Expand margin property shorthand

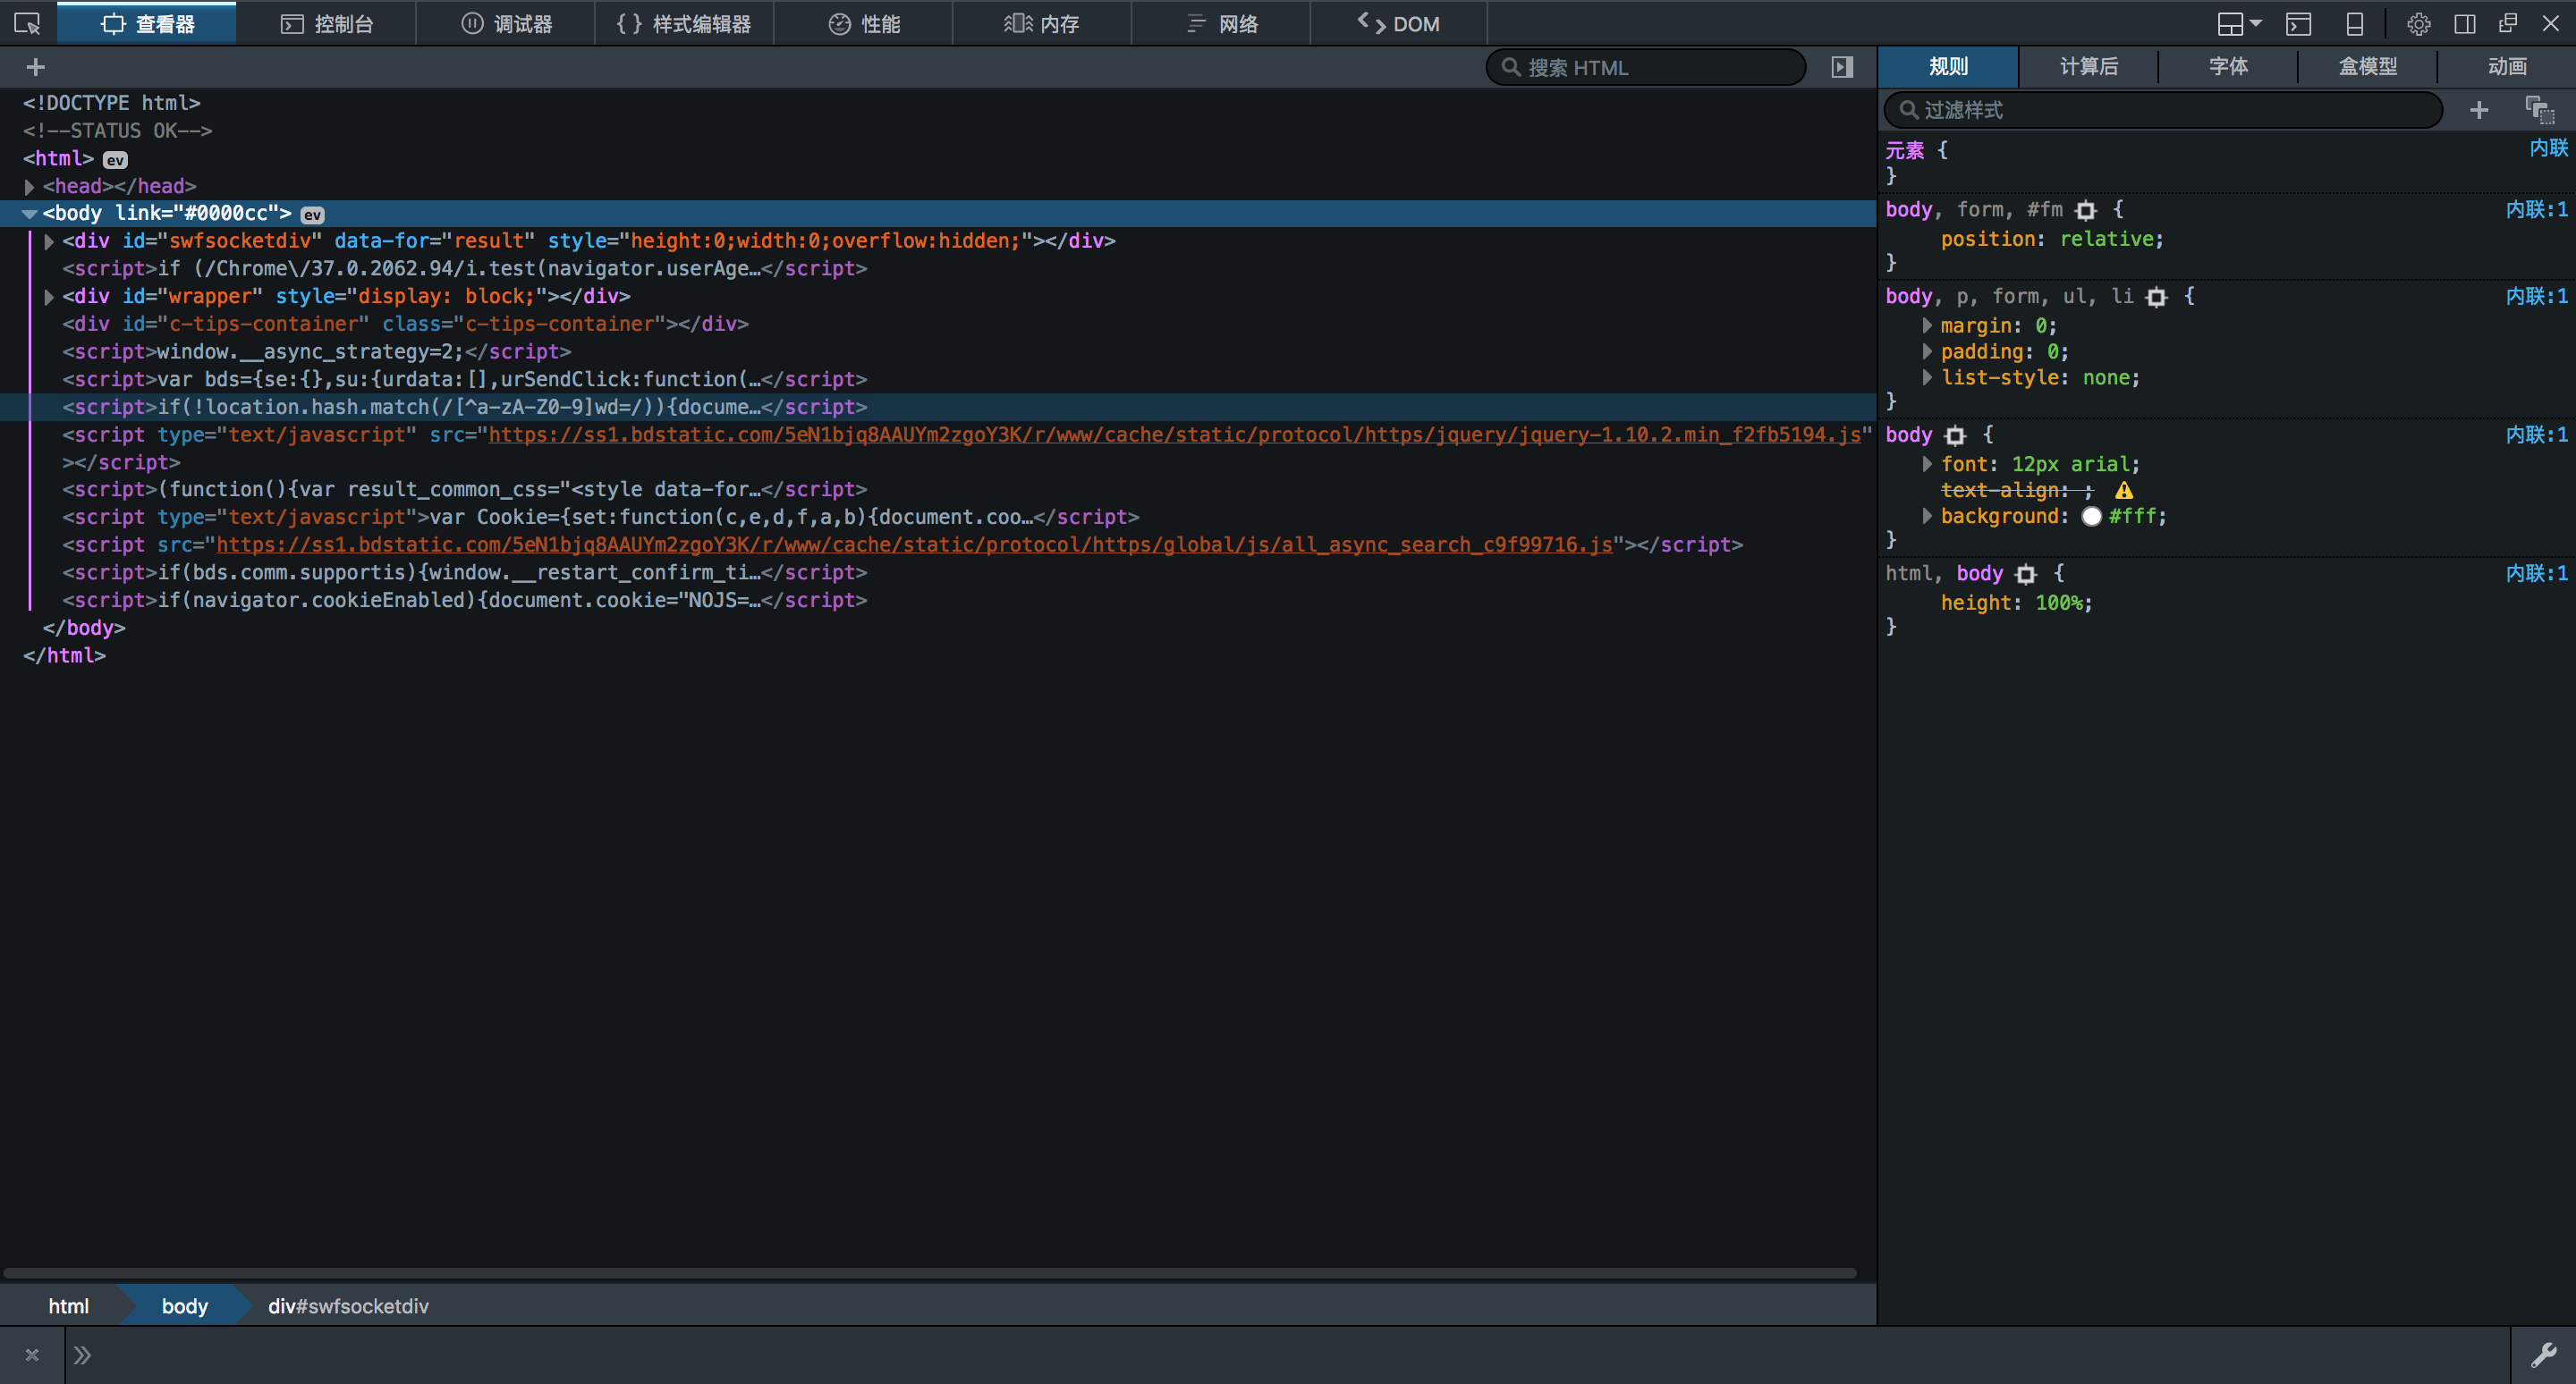pos(1927,325)
